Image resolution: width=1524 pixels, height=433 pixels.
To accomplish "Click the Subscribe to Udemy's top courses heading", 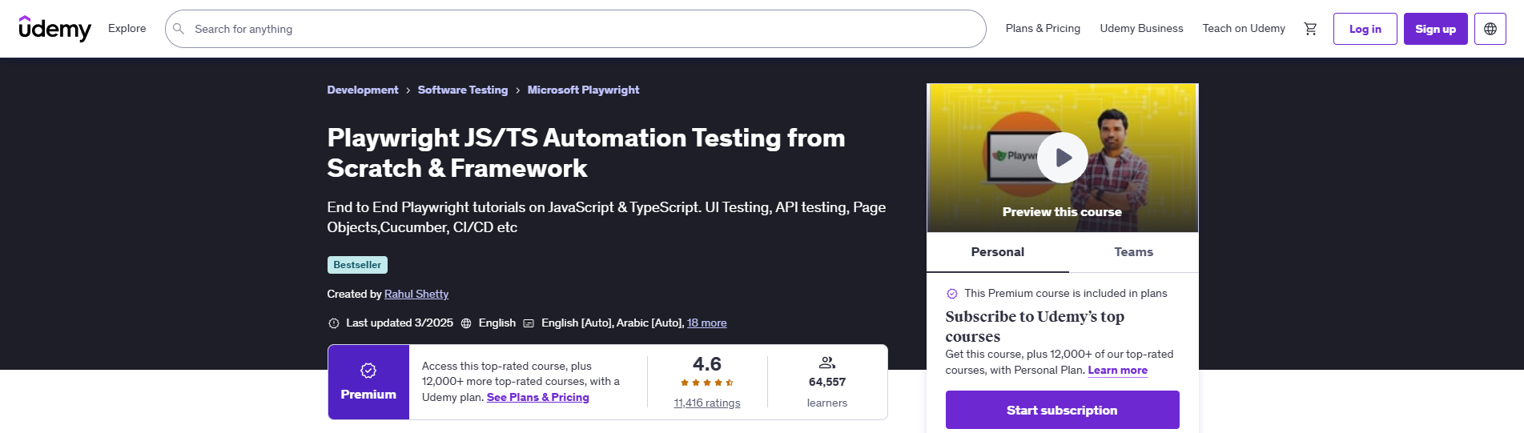I will click(x=1035, y=326).
